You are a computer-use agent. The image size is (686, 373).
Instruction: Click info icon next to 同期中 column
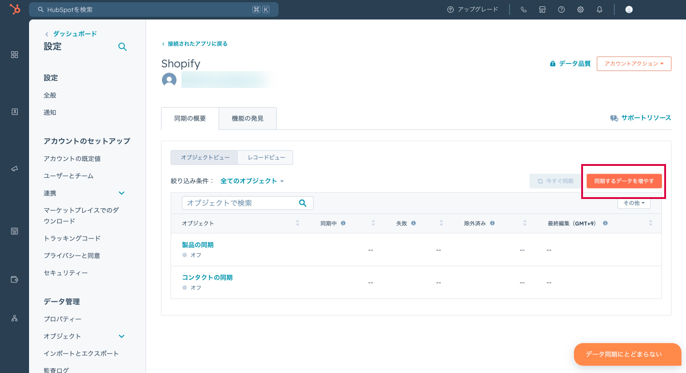pyautogui.click(x=343, y=223)
